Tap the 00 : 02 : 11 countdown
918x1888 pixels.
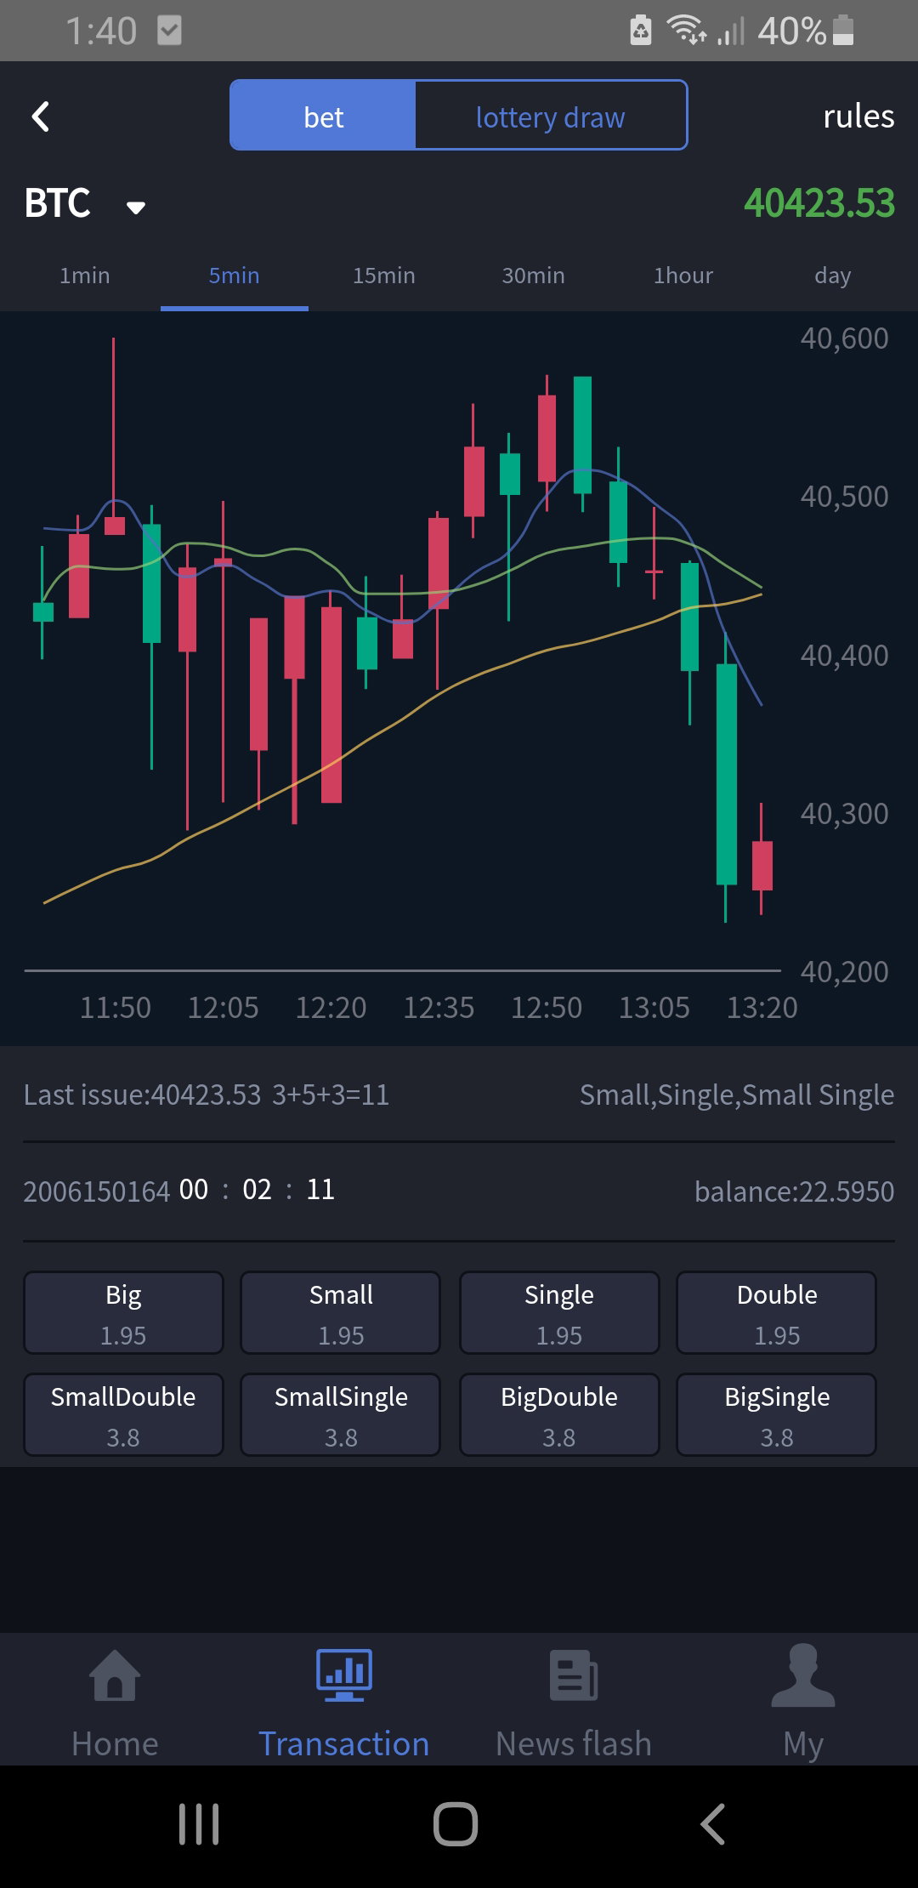[257, 1190]
